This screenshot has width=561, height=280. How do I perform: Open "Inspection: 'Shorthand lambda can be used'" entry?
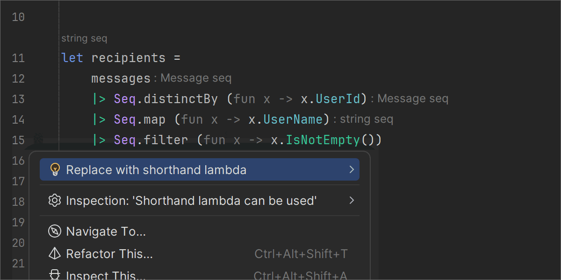(x=191, y=201)
